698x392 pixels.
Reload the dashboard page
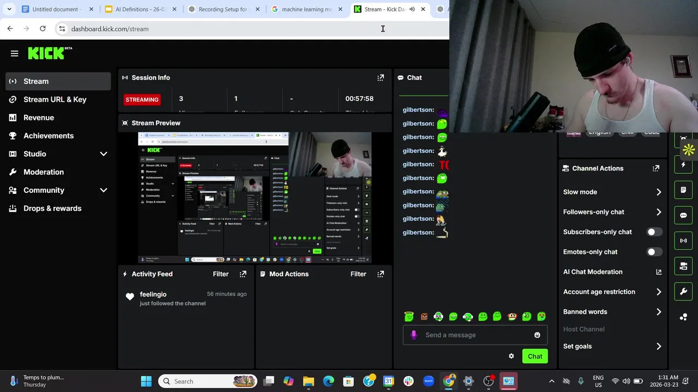(x=43, y=28)
